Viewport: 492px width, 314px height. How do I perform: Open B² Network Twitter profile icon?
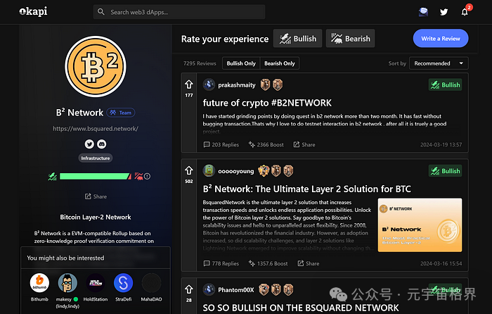tap(89, 144)
